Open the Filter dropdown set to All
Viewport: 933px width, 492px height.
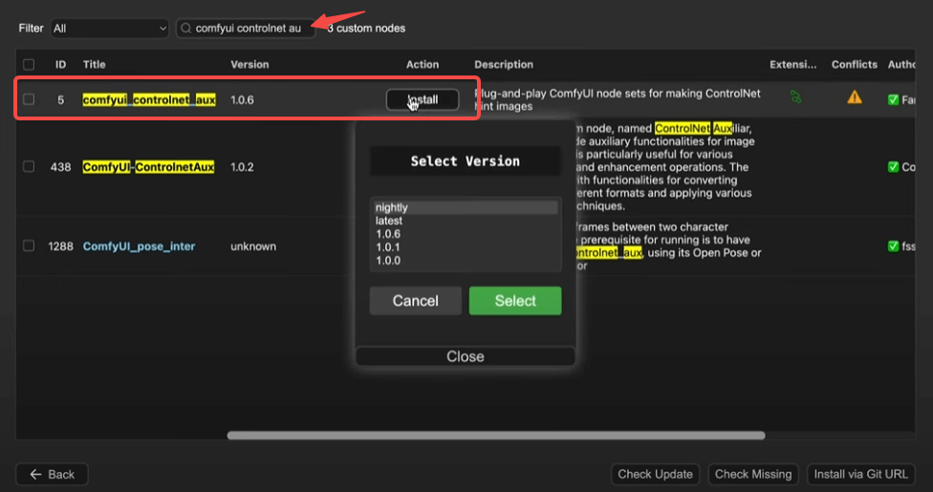click(x=109, y=29)
